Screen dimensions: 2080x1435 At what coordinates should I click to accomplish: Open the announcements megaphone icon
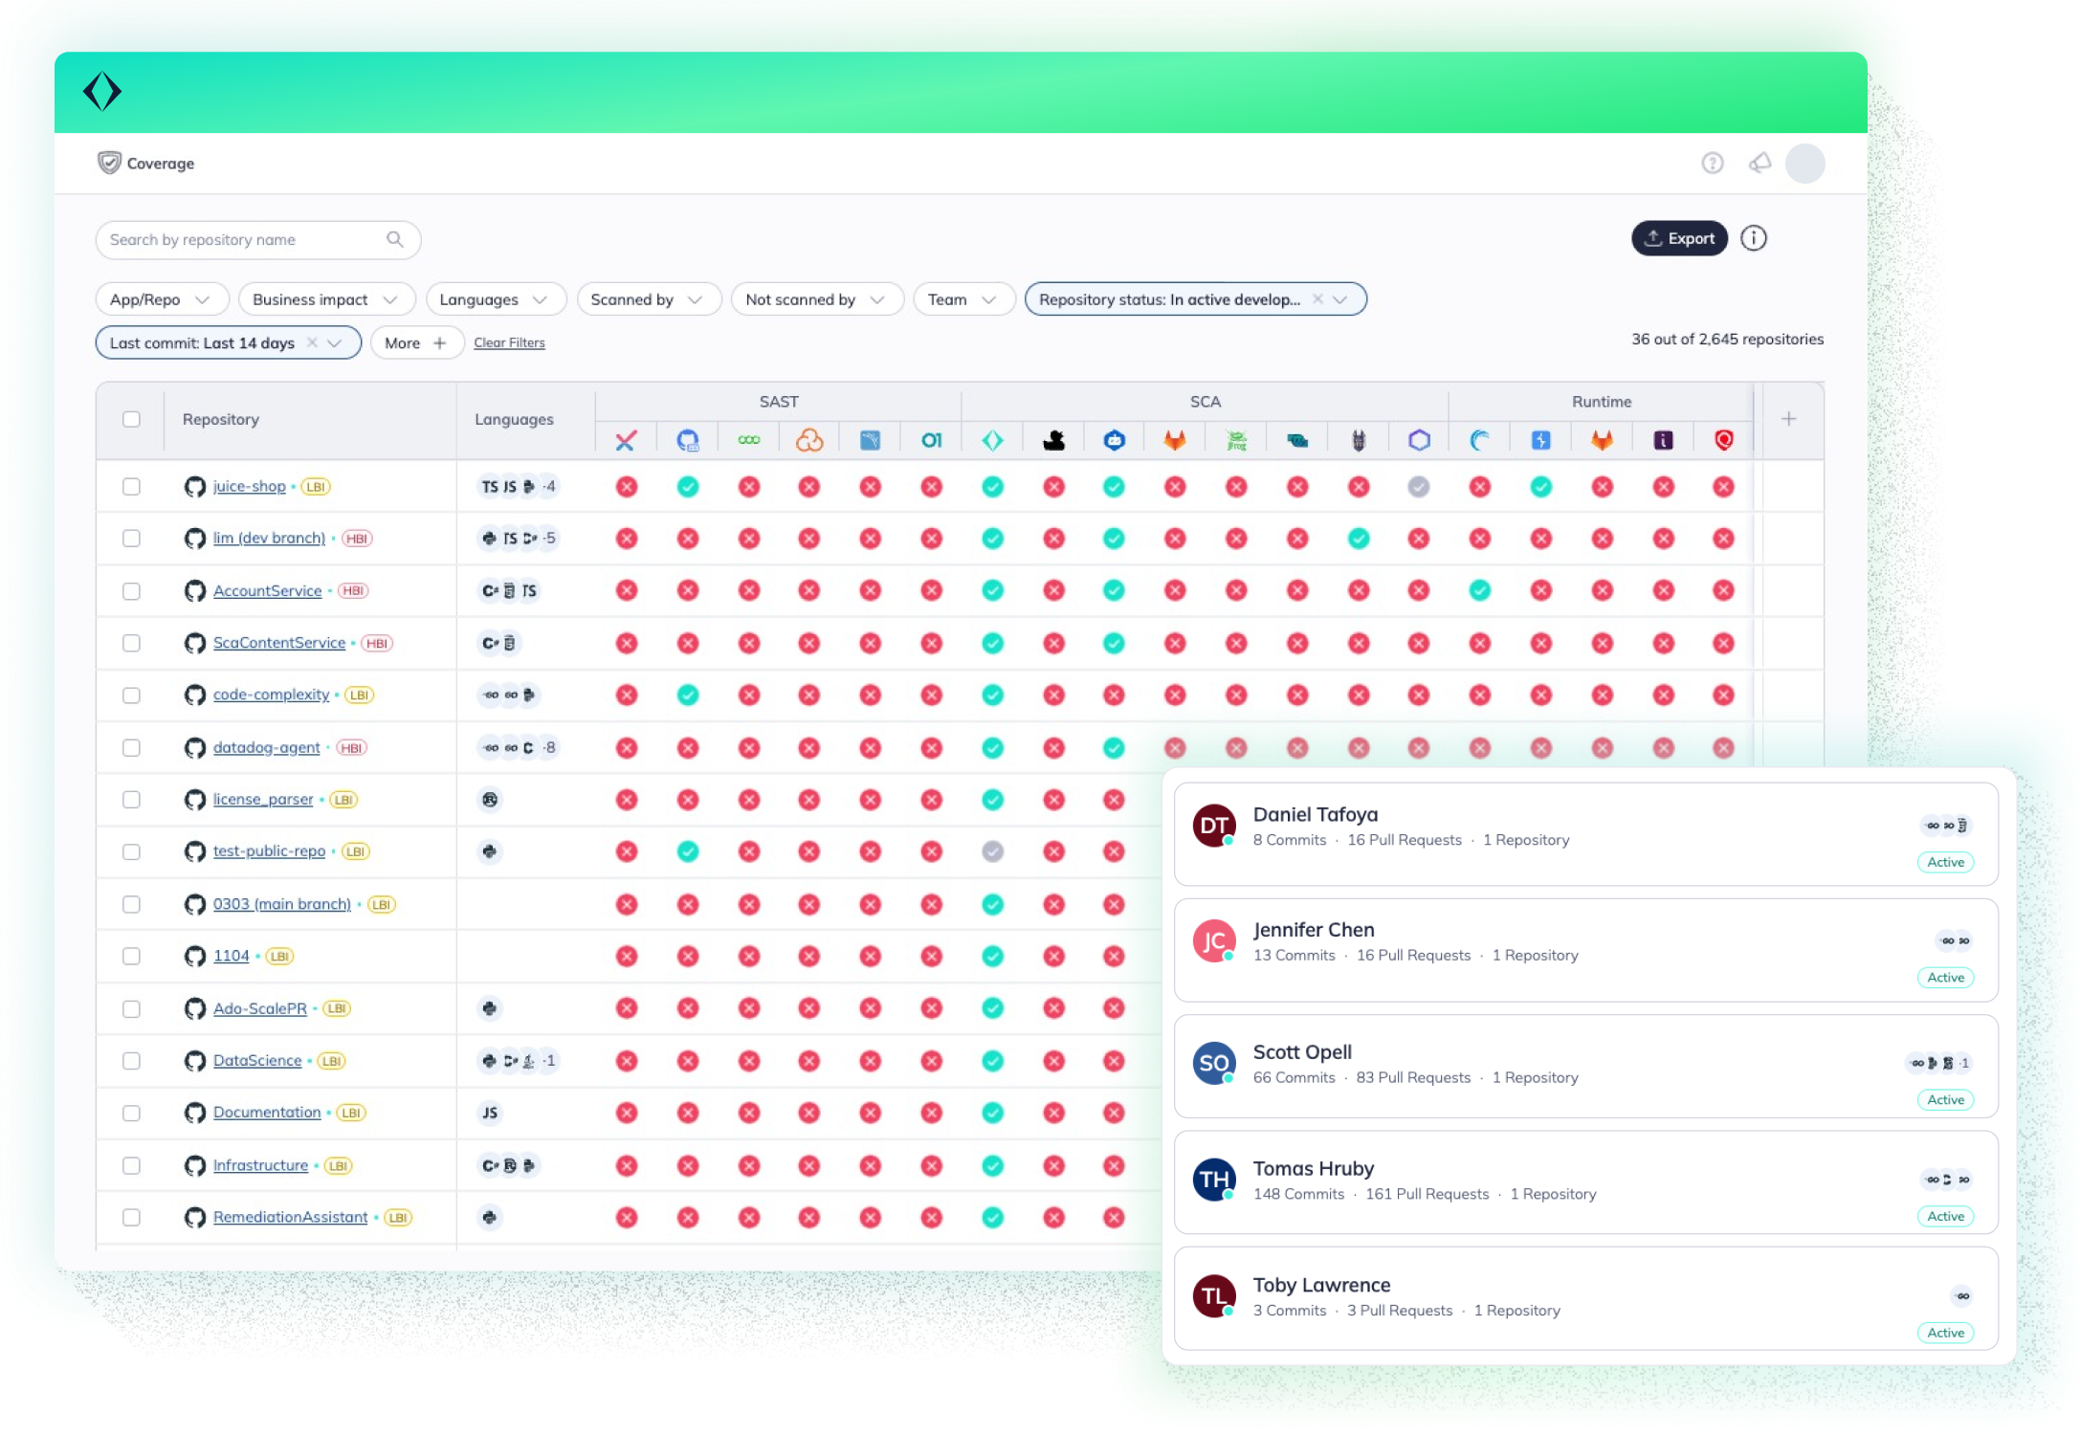coord(1759,164)
